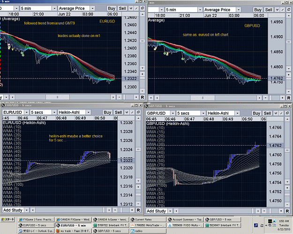
Task: Switch to the Account Summary taskbar window
Action: click(x=185, y=219)
